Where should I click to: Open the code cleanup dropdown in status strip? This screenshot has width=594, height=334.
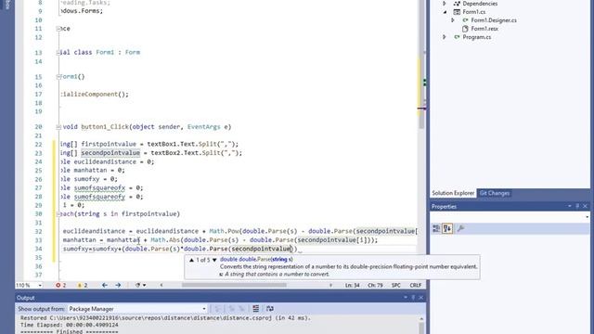click(140, 285)
